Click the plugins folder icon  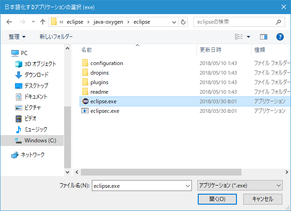(x=85, y=82)
